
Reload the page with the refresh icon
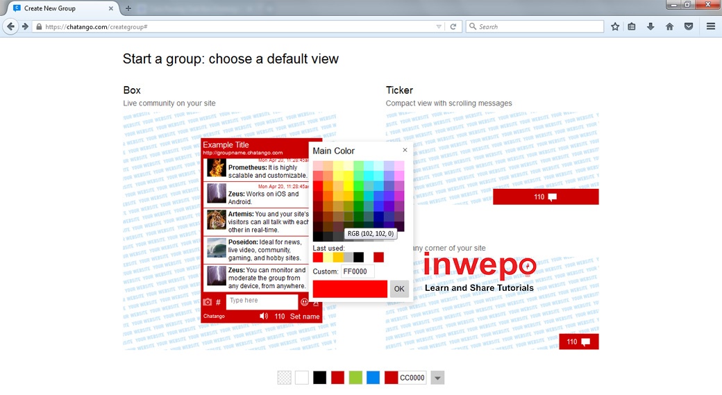click(453, 26)
